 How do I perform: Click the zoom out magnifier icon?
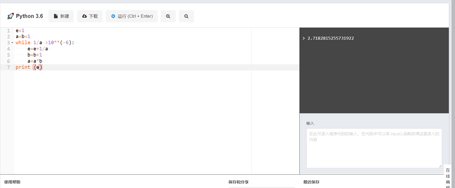coord(186,16)
